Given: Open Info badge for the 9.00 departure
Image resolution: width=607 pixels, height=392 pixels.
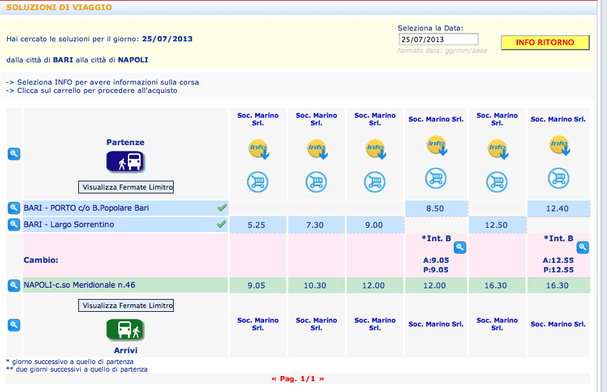Looking at the screenshot, I should 375,149.
